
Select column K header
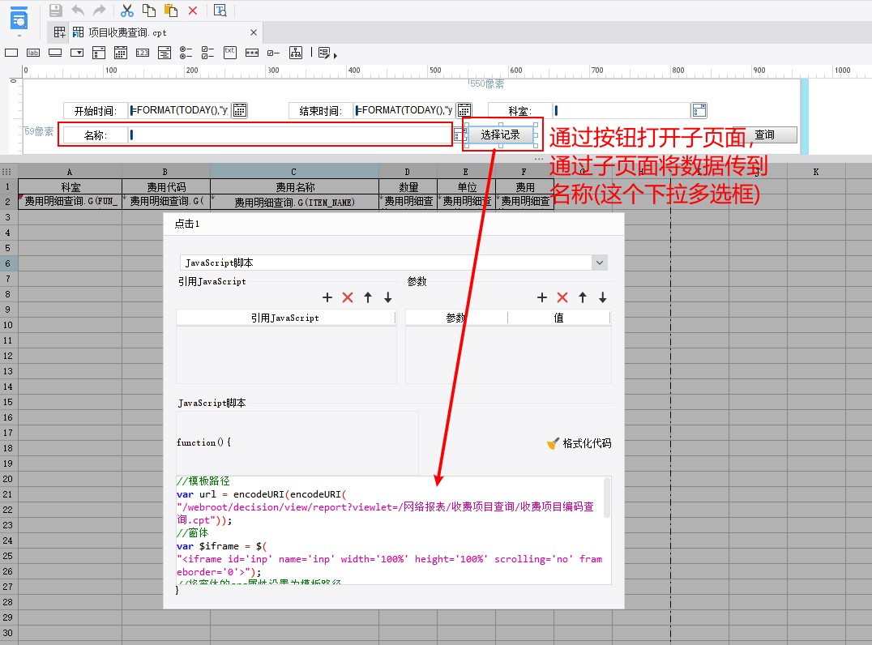816,172
